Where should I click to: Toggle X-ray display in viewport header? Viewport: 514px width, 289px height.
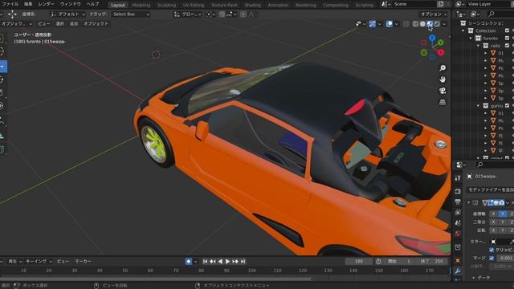[x=406, y=24]
